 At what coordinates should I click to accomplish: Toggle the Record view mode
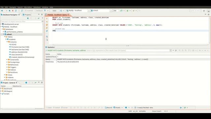pyautogui.click(x=108, y=107)
